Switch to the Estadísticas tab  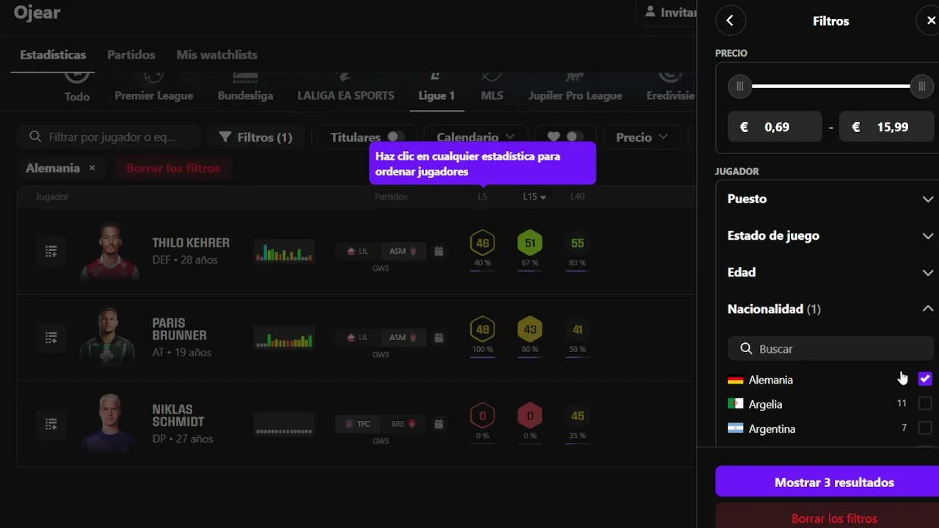[x=53, y=54]
